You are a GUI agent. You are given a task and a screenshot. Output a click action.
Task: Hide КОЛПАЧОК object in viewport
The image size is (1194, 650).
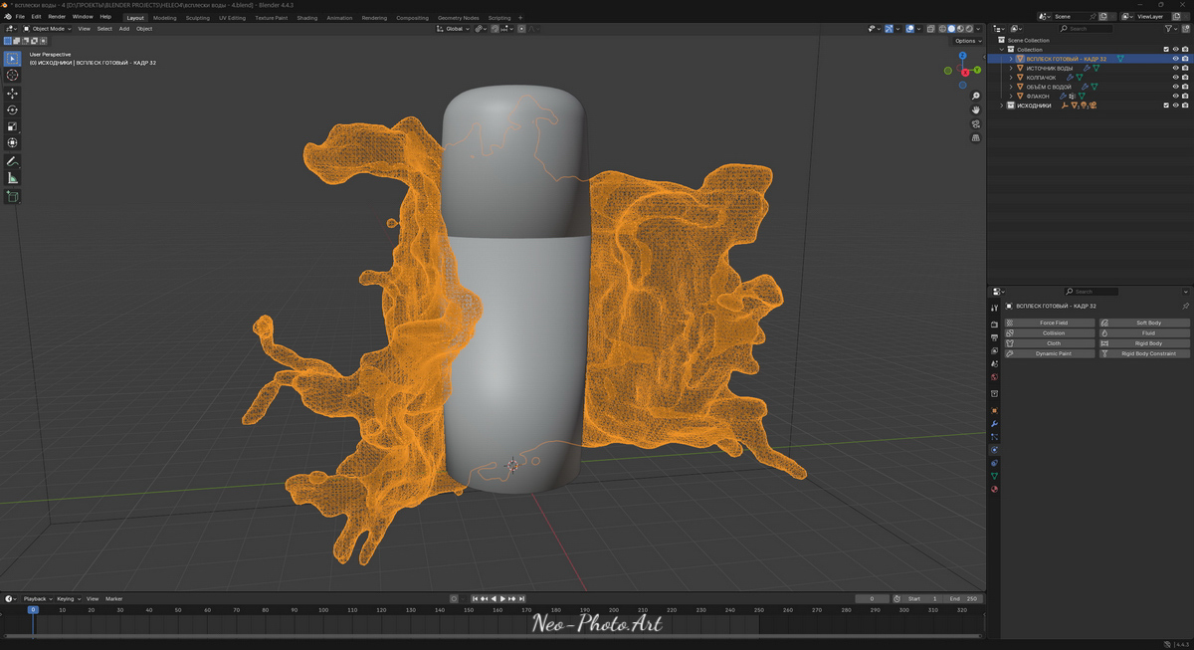1175,77
